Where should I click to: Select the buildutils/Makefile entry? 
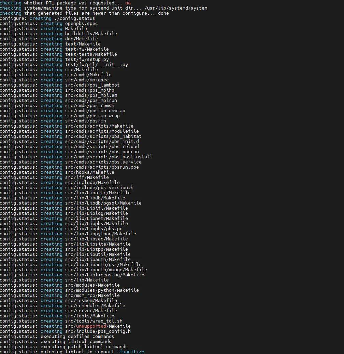[91, 34]
